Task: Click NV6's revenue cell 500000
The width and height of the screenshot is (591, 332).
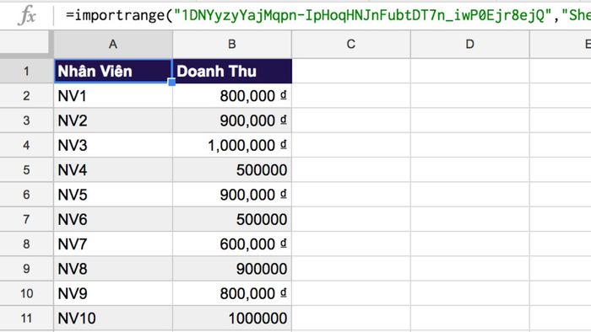Action: click(x=232, y=219)
